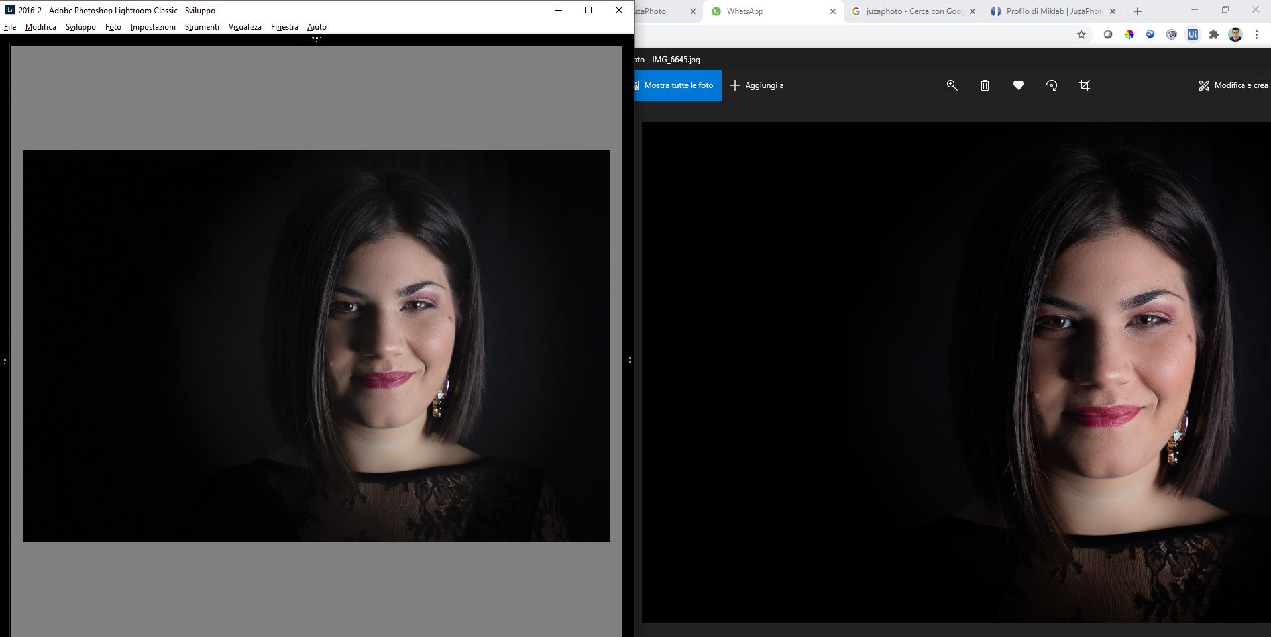
Task: Click the Mostra tutte le foto button
Action: click(678, 85)
